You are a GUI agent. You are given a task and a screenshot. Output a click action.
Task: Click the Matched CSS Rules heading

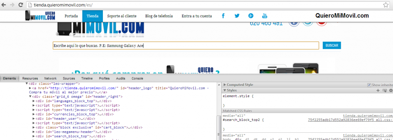click(x=237, y=111)
